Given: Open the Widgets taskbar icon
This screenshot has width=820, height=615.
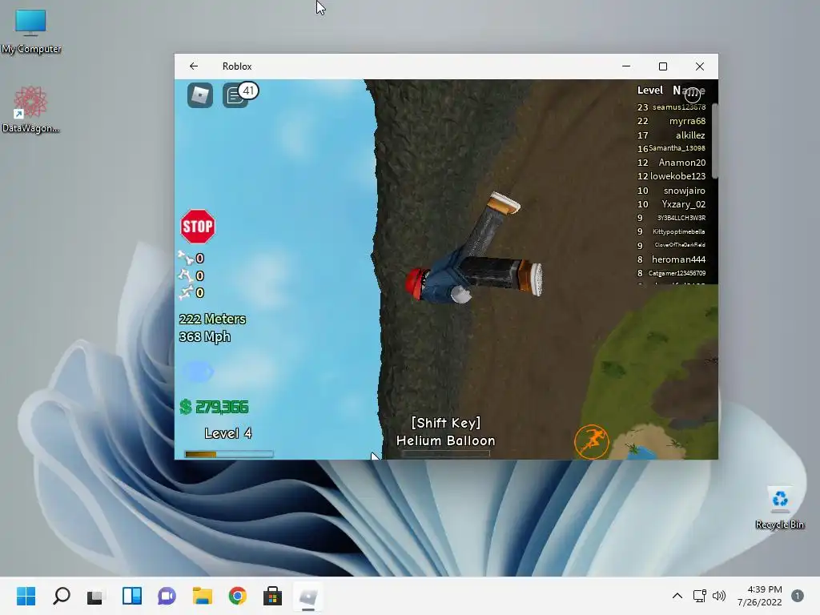Looking at the screenshot, I should (132, 596).
